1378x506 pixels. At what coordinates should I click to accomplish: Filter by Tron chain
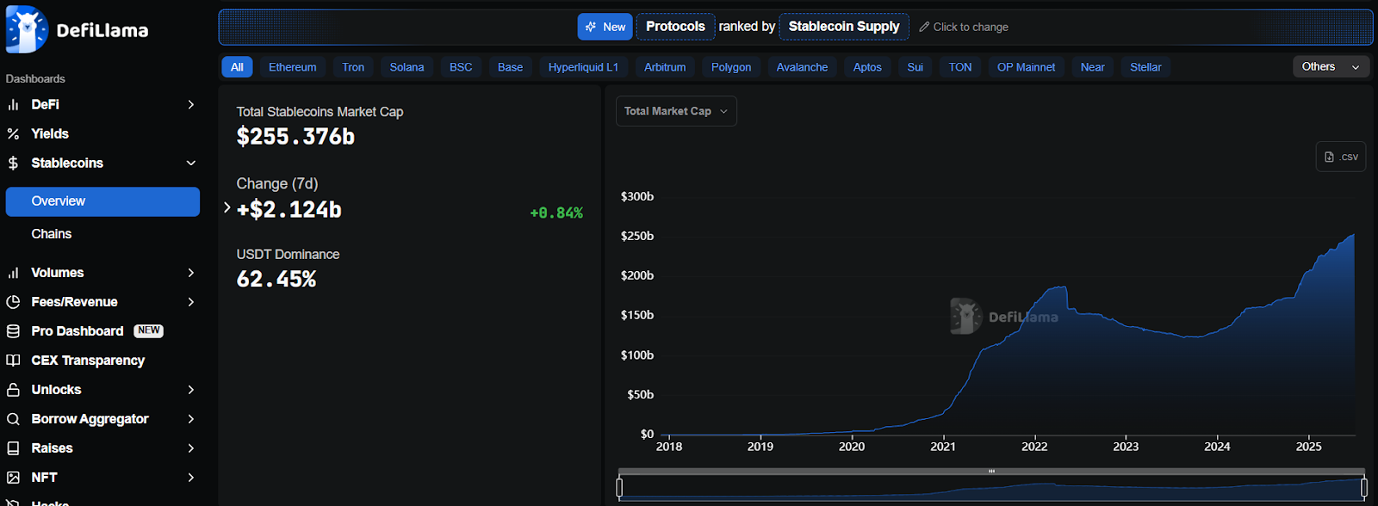click(353, 67)
